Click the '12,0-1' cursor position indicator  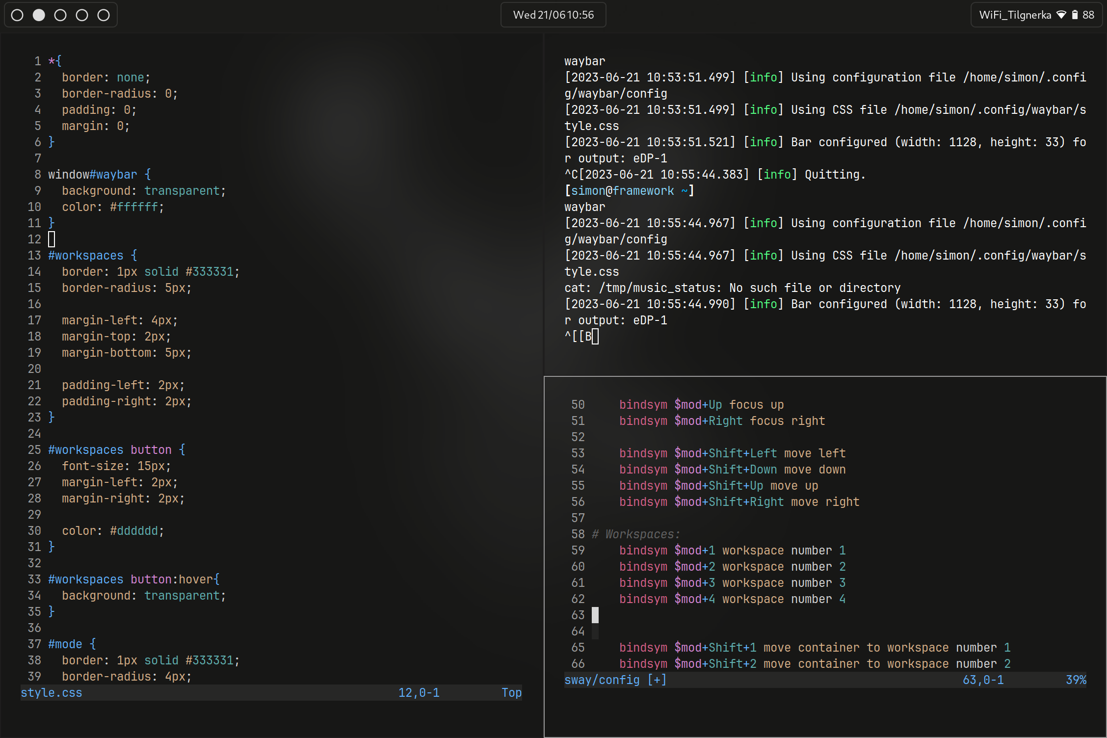tap(419, 693)
